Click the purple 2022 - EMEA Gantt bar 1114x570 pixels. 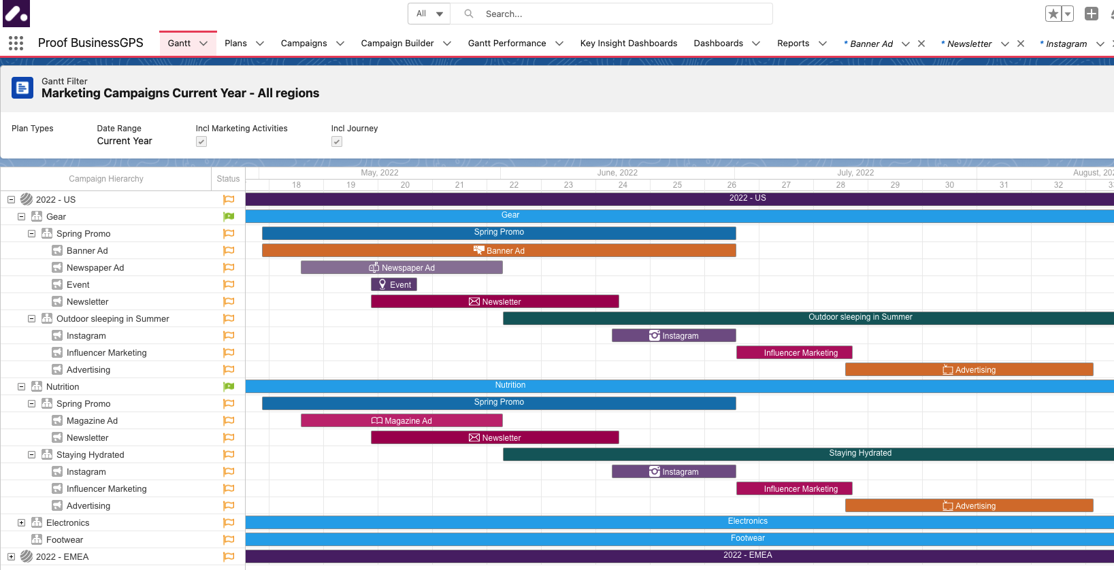coord(680,556)
